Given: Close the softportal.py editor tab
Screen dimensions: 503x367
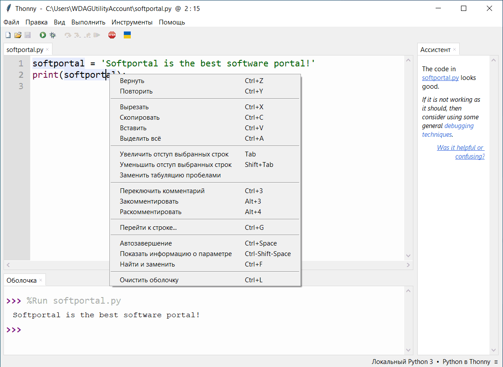Looking at the screenshot, I should (x=47, y=50).
